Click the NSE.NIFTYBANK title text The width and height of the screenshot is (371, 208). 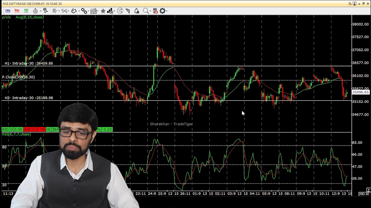click(14, 4)
